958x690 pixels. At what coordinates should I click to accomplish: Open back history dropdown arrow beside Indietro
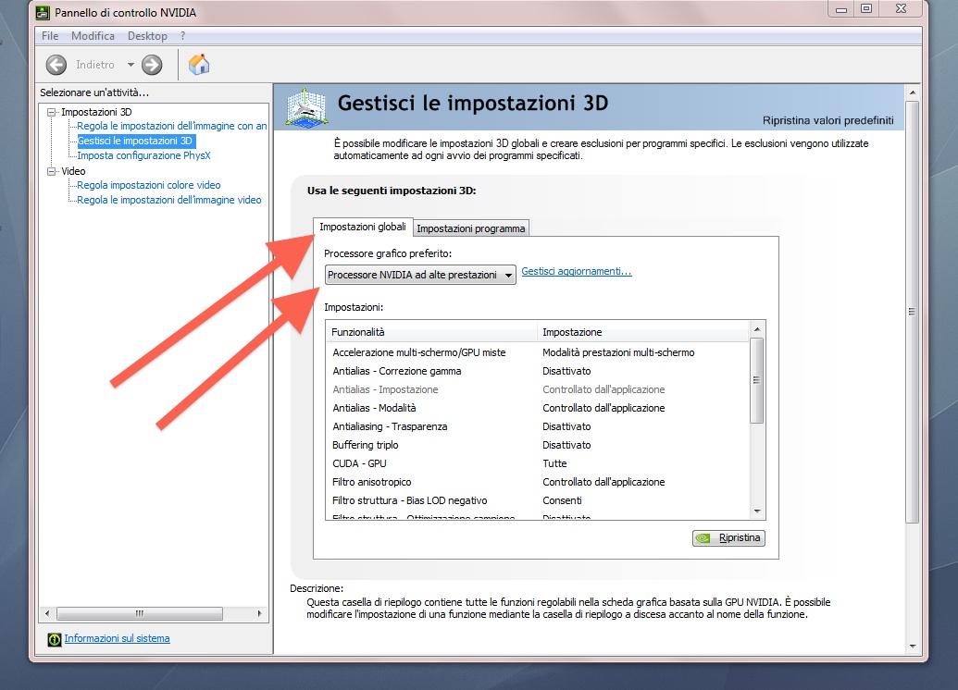click(x=131, y=65)
